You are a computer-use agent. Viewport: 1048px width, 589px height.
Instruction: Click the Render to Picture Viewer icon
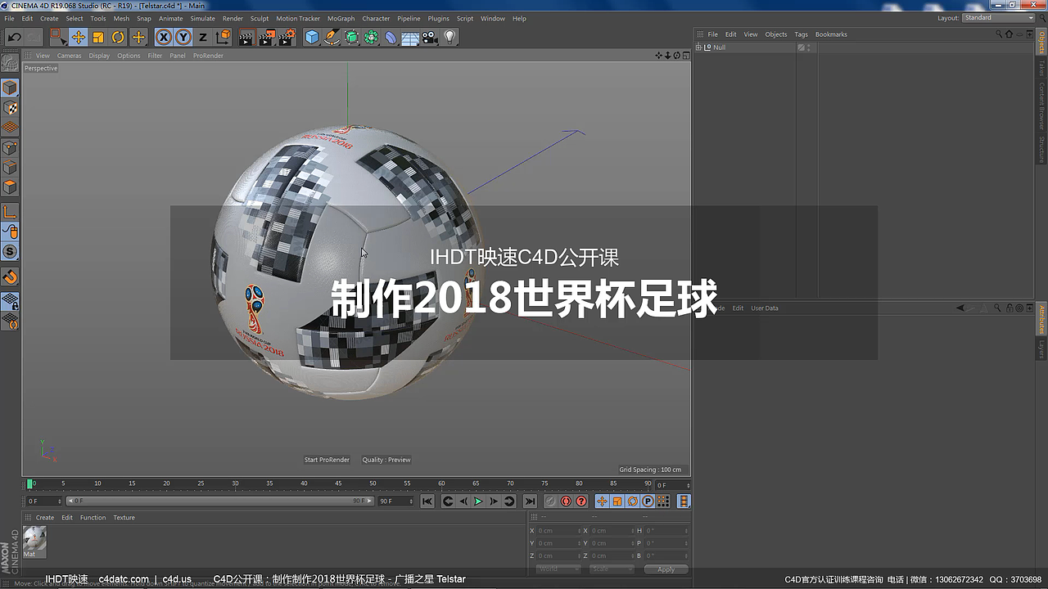point(265,37)
